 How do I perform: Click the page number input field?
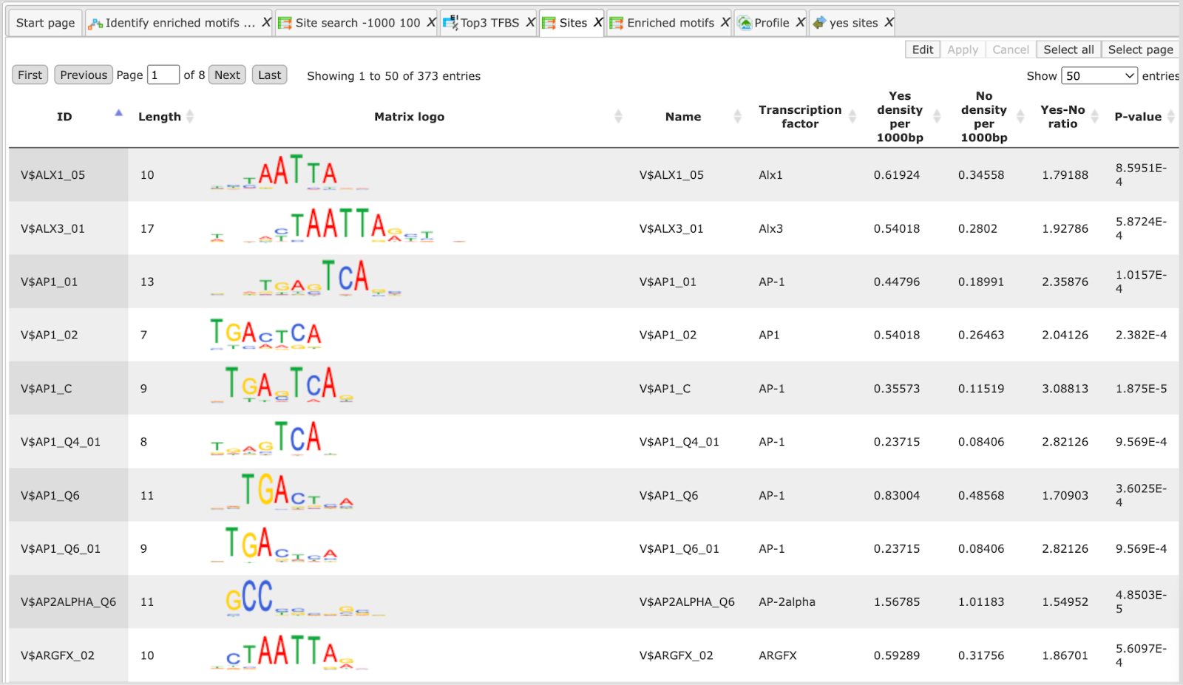(163, 75)
